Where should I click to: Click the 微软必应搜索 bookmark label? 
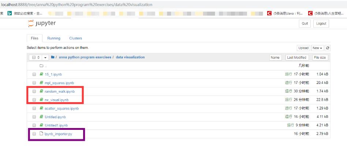point(28,13)
